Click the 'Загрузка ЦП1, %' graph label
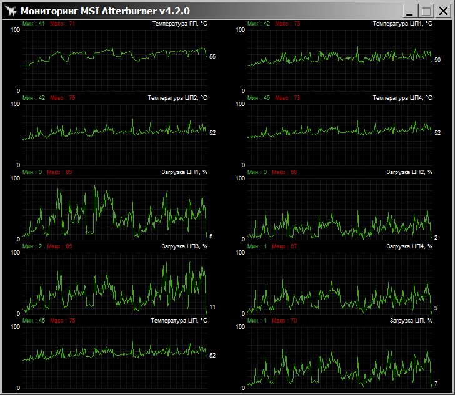455x395 pixels. (183, 172)
